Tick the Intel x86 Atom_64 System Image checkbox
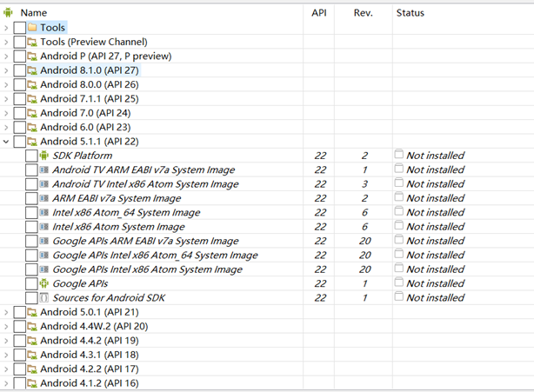The height and width of the screenshot is (392, 534). coord(31,213)
